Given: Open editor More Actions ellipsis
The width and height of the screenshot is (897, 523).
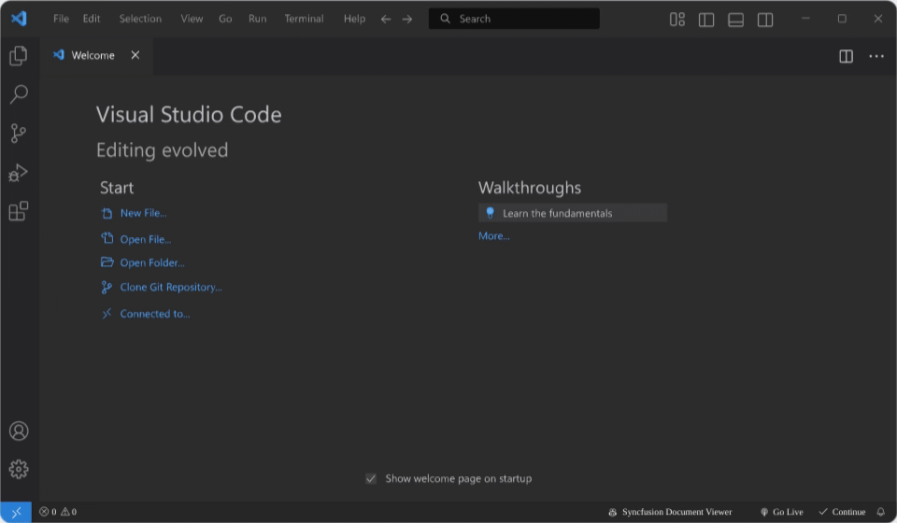Looking at the screenshot, I should [x=876, y=56].
